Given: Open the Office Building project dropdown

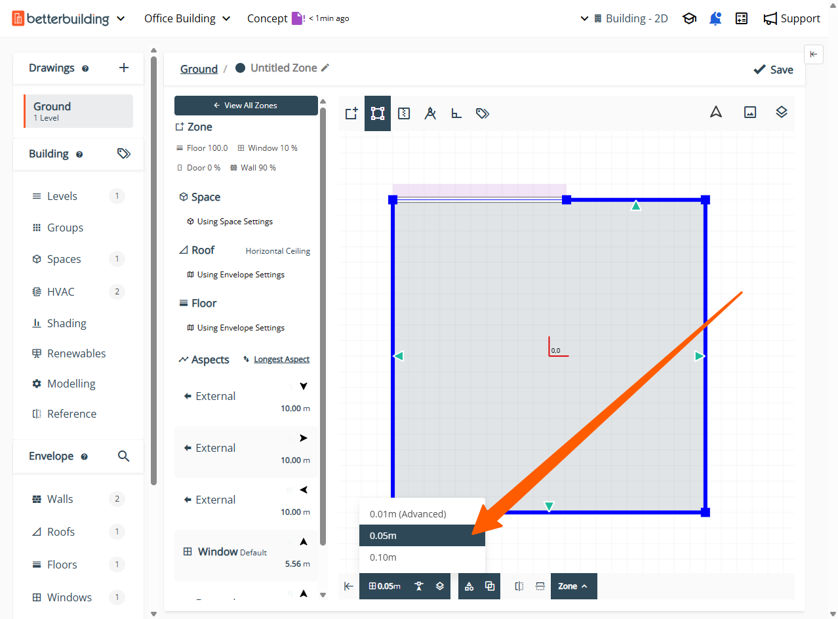Looking at the screenshot, I should pos(188,18).
